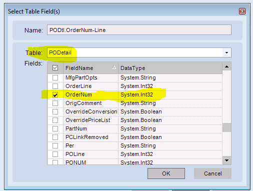Click the OK button
Screen dimensions: 253x191
click(166, 173)
